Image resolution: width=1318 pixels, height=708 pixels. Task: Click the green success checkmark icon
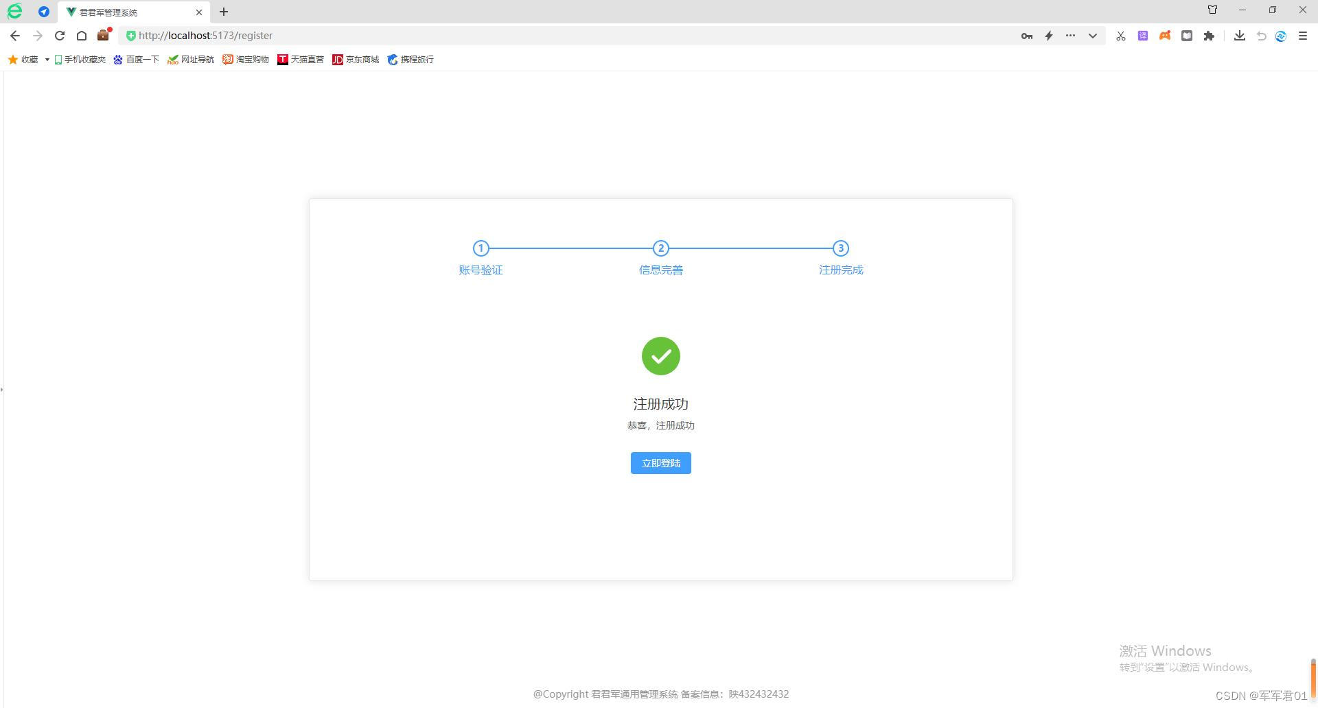tap(660, 356)
